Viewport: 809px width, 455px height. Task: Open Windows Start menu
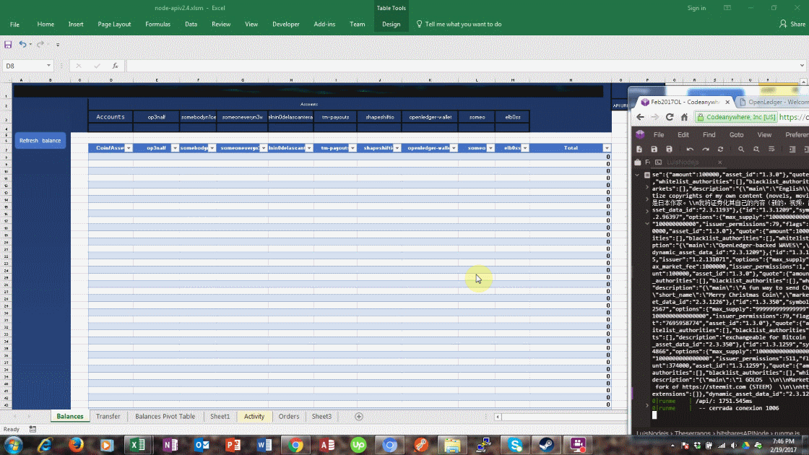click(12, 445)
